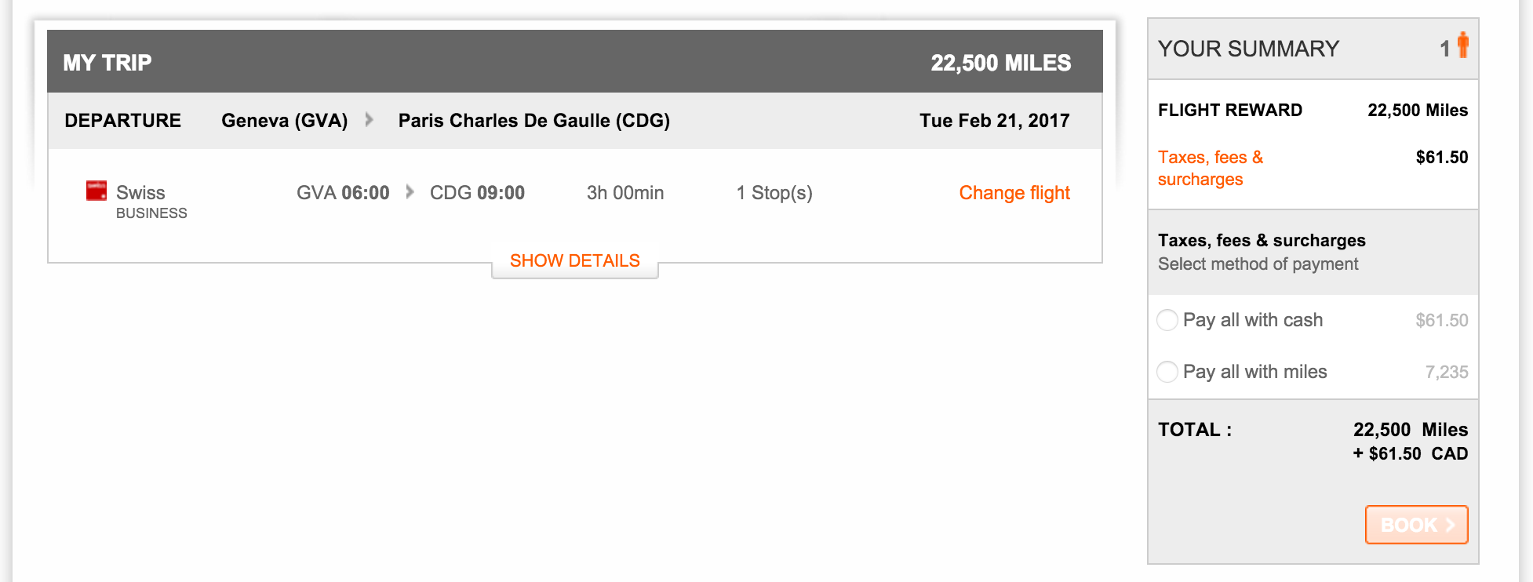Expand flight info with SHOW DETAILS
Viewport: 1533px width, 582px height.
575,261
